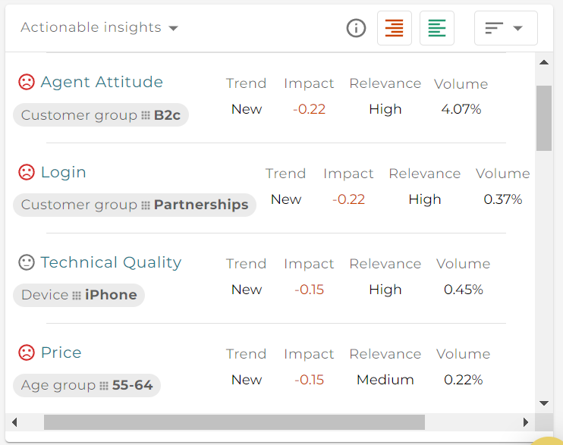Open the Technical Quality insight
The image size is (563, 445).
(111, 263)
